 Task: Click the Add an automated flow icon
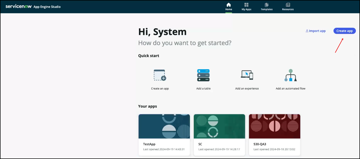tap(291, 75)
